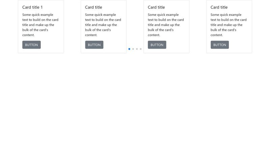Select the third carousel indicator dot
This screenshot has height=152, width=270.
point(137,49)
